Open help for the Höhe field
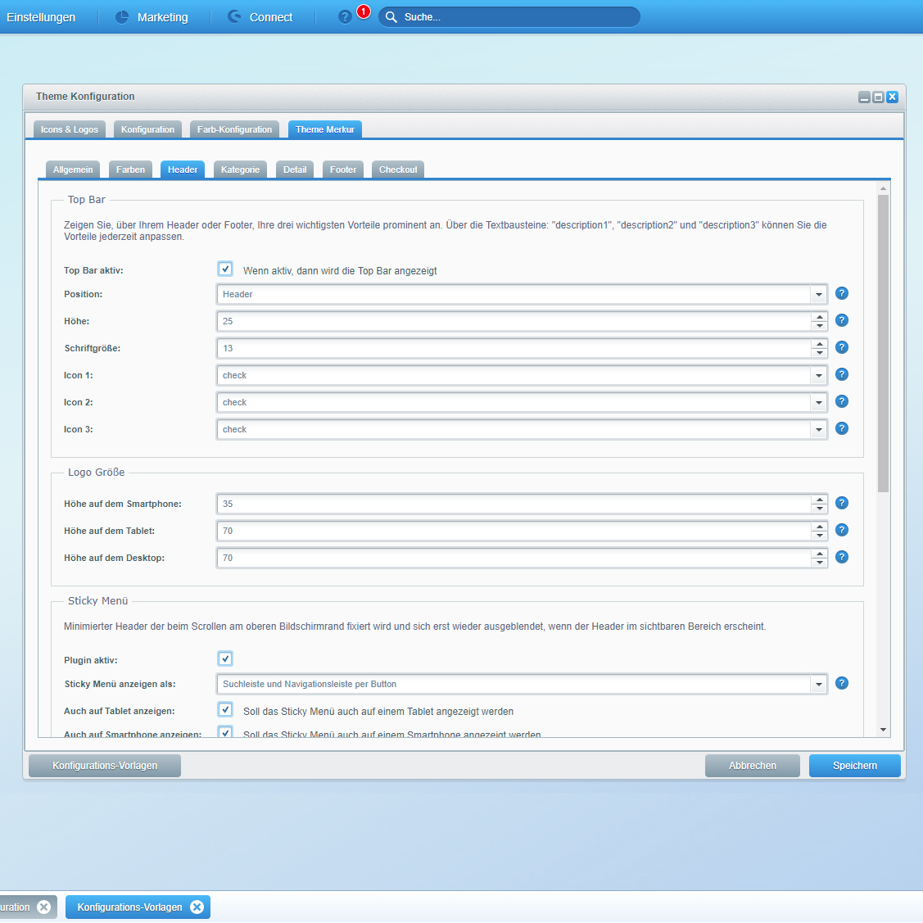Screen dimensions: 923x923 841,320
